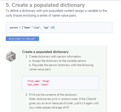Image resolution: width=121 pixels, height=112 pixels.
Task: Click step 1 'Create dictionary with person information'
Action: (x=55, y=57)
